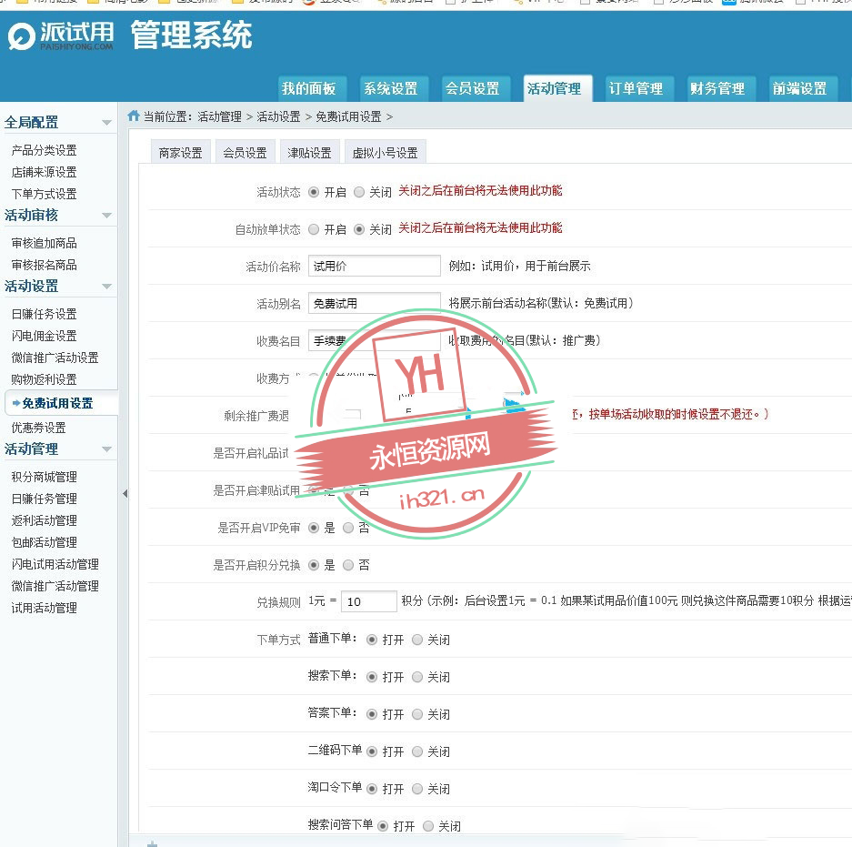
Task: Open 返利活动管理 in the sidebar
Action: pyautogui.click(x=44, y=520)
